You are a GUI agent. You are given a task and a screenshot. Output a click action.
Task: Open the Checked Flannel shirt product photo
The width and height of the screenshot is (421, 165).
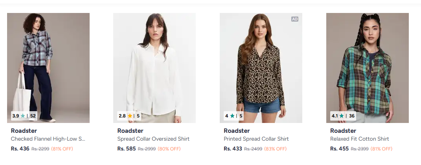48,63
